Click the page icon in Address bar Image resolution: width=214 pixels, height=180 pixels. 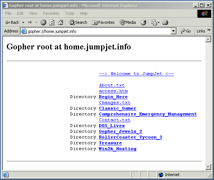coord(23,31)
